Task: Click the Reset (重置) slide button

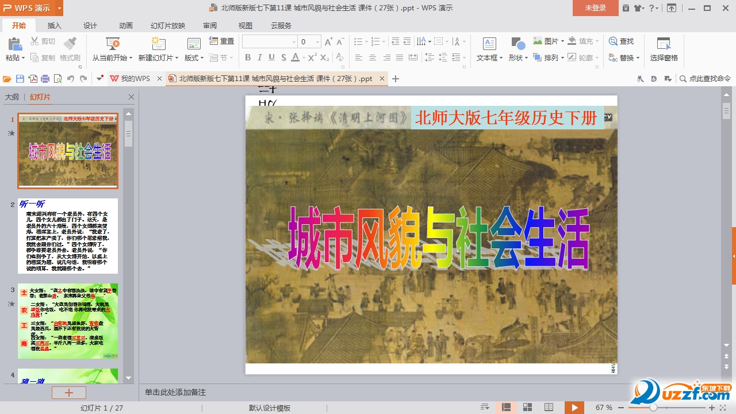Action: point(222,41)
